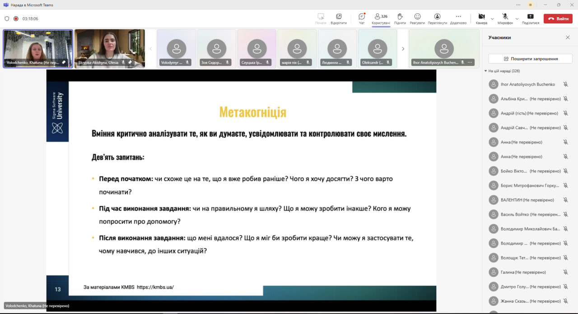Open the Додатково more actions menu
Image resolution: width=578 pixels, height=314 pixels.
[458, 18]
